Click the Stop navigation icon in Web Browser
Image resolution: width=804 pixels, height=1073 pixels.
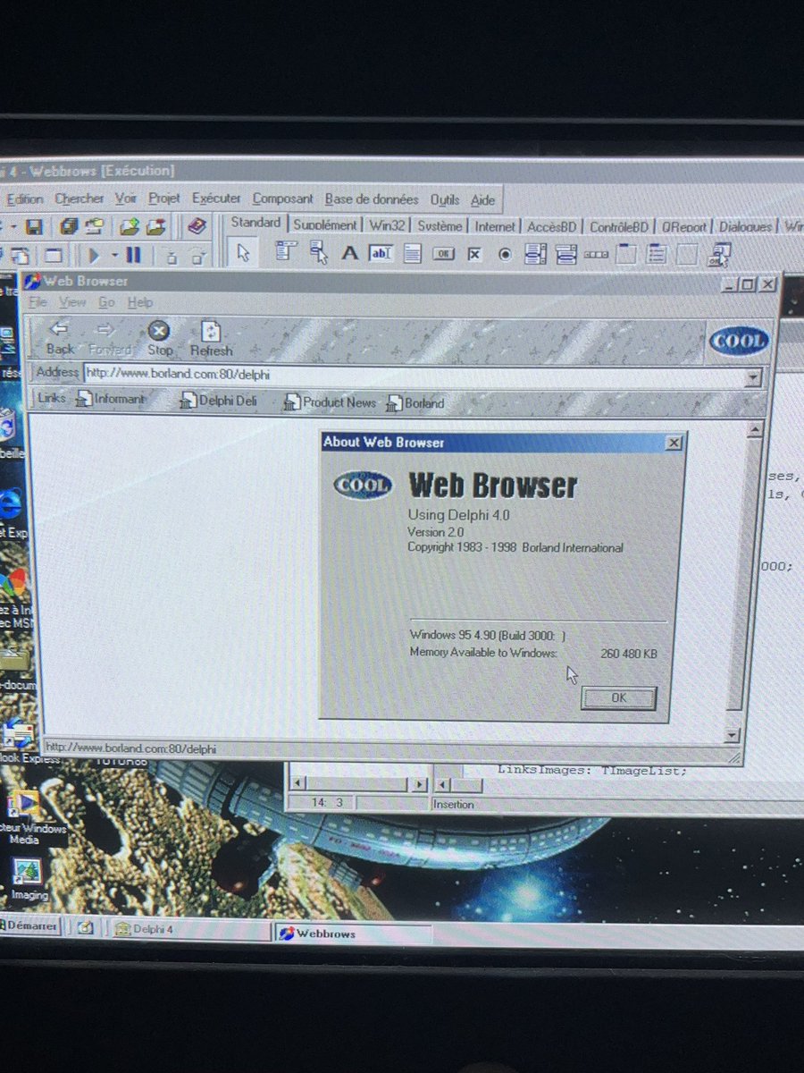[160, 331]
